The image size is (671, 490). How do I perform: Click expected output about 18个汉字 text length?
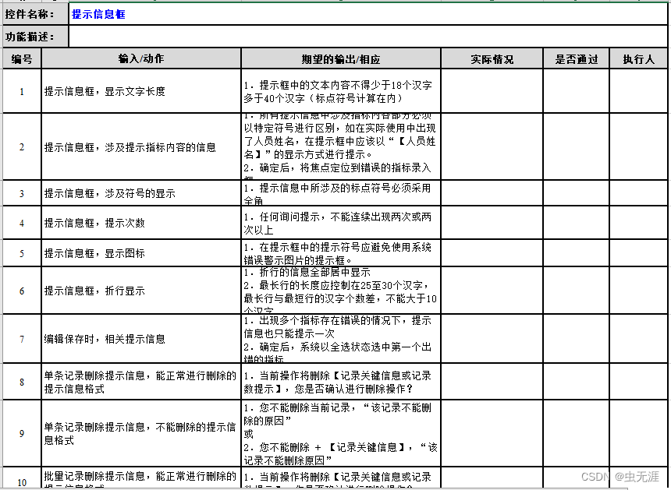click(x=341, y=91)
